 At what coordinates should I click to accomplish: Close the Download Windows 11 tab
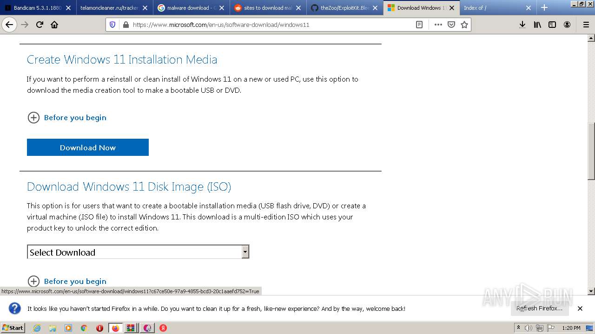point(451,8)
